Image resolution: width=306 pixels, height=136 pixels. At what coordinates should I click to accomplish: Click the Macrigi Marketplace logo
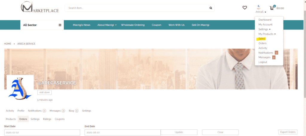(40, 7)
